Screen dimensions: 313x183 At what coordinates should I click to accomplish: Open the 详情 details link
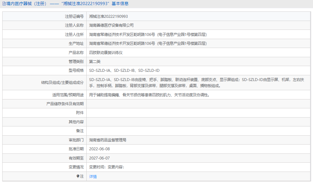click(93, 177)
